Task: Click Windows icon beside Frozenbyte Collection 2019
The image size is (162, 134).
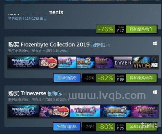Action: point(155,44)
